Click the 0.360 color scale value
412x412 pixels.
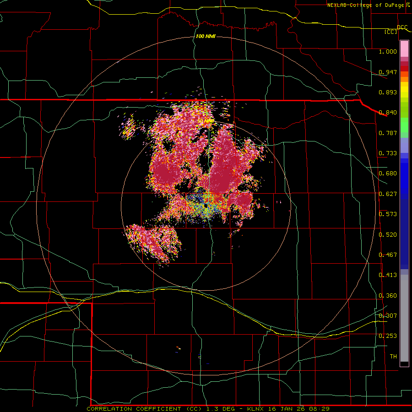pos(388,296)
